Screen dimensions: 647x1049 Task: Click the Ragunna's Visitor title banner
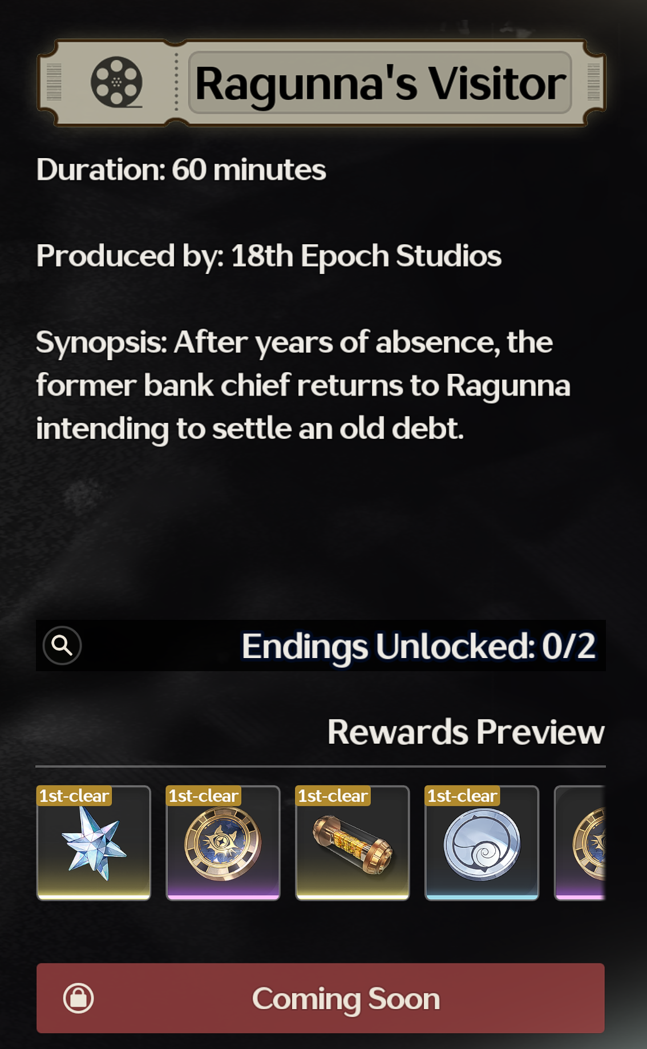[x=321, y=83]
